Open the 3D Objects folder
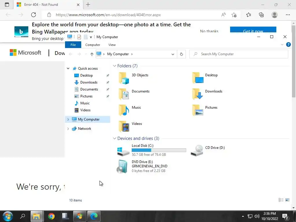The image size is (296, 222). point(134,78)
